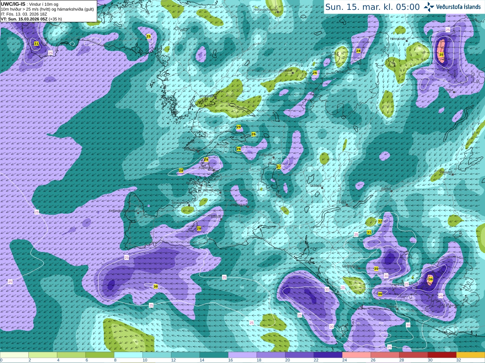Click the Hellisskarð station label

click(x=239, y=205)
